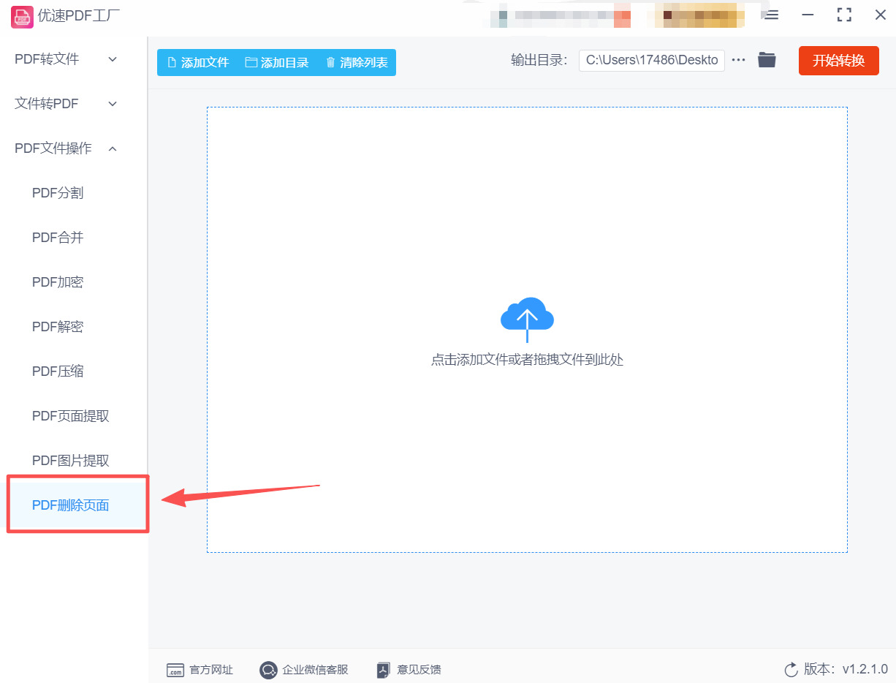Click the 添加目录 add folder icon

click(252, 62)
